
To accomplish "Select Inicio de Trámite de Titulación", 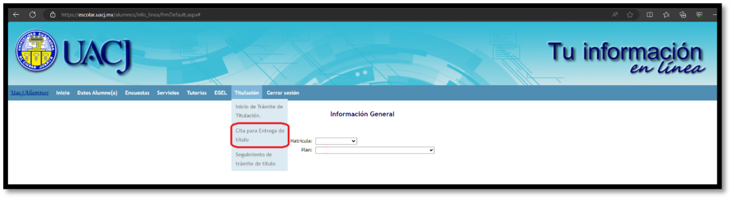I will point(259,111).
